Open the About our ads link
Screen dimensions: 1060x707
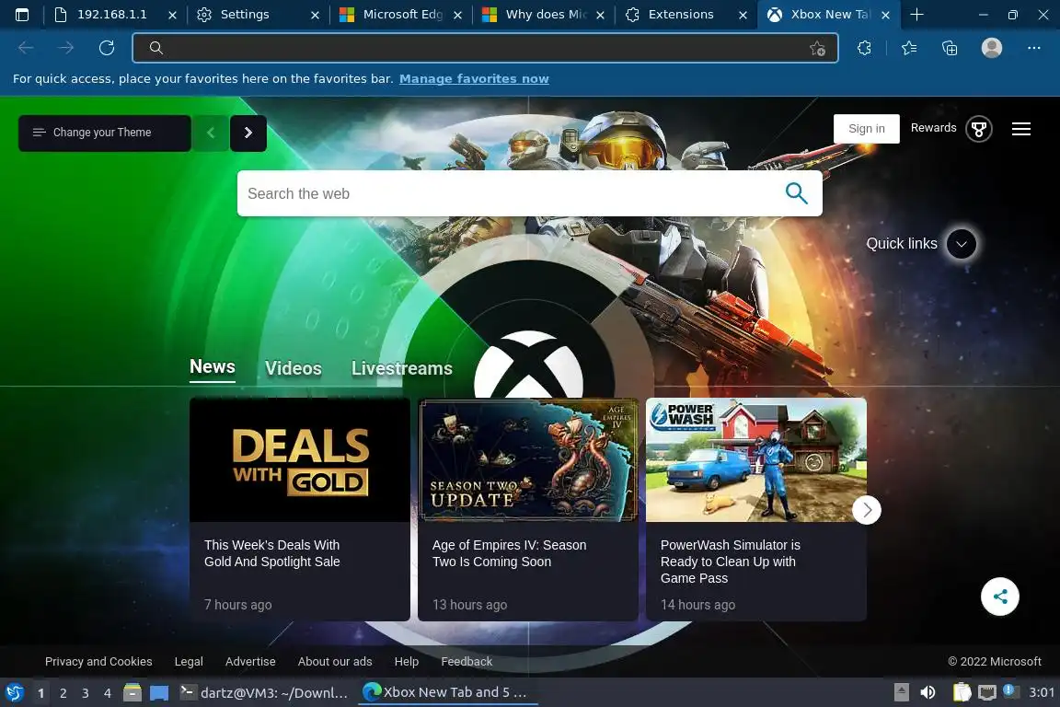pyautogui.click(x=335, y=662)
